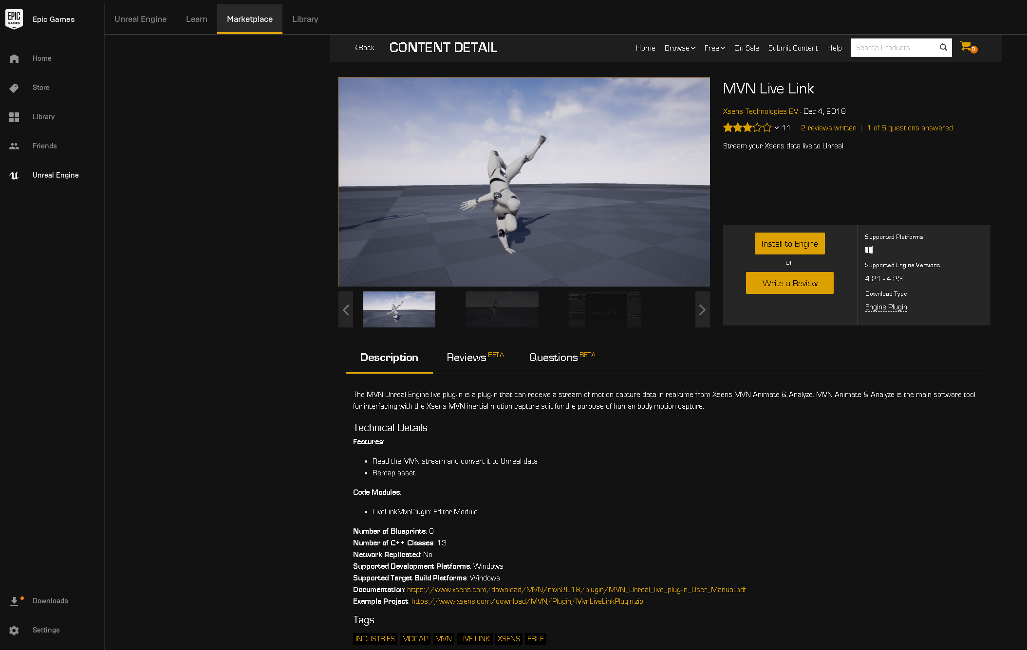Open the MOCAP tag

(415, 638)
